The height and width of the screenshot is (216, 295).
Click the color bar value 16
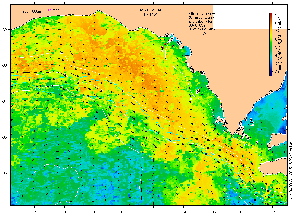click(275, 39)
